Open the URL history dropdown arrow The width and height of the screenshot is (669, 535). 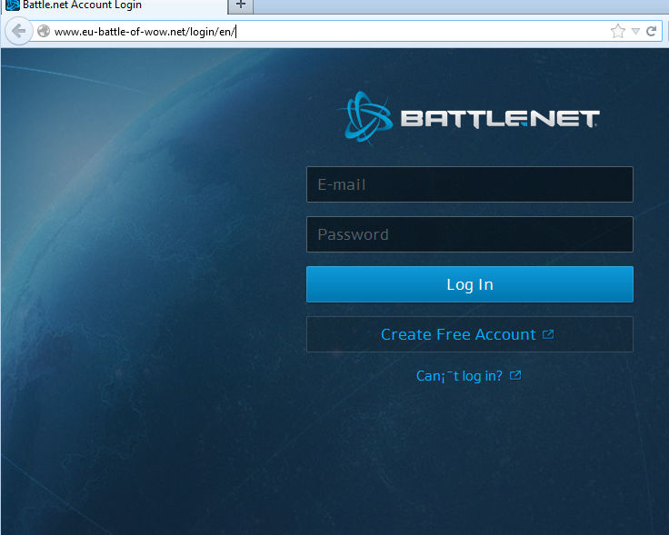pyautogui.click(x=635, y=31)
